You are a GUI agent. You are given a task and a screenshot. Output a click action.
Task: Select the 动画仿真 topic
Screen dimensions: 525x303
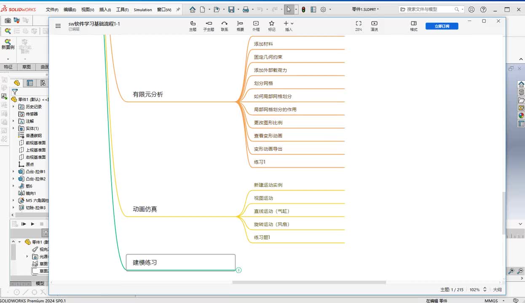coord(145,209)
